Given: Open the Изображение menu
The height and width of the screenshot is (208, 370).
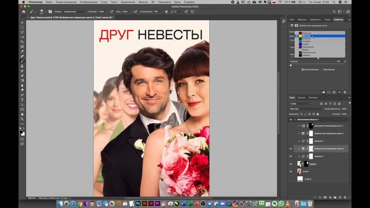Looking at the screenshot, I should 88,2.
